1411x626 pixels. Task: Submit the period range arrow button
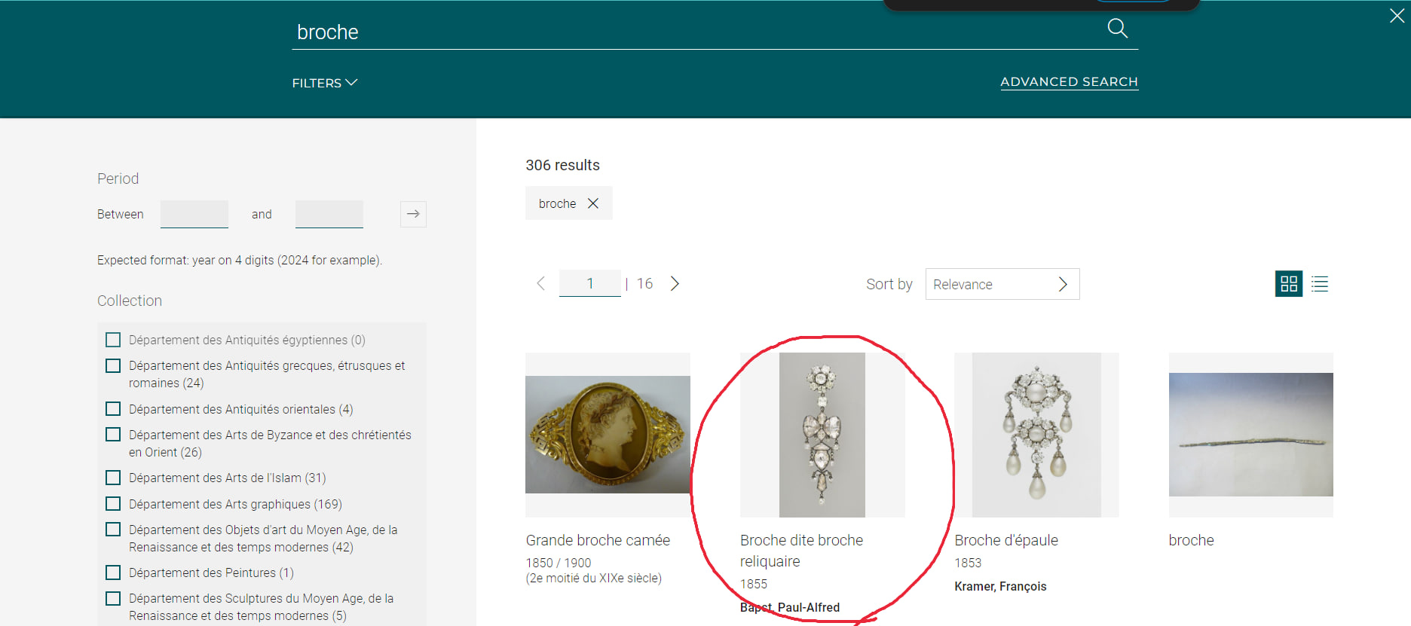pyautogui.click(x=413, y=214)
